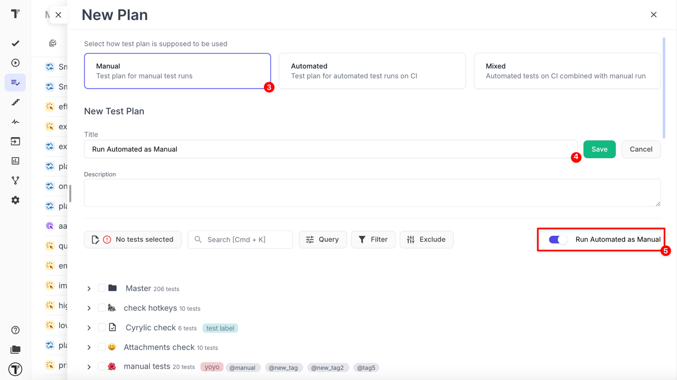Select the Automated test plan type
This screenshot has height=380, width=677.
coord(372,71)
